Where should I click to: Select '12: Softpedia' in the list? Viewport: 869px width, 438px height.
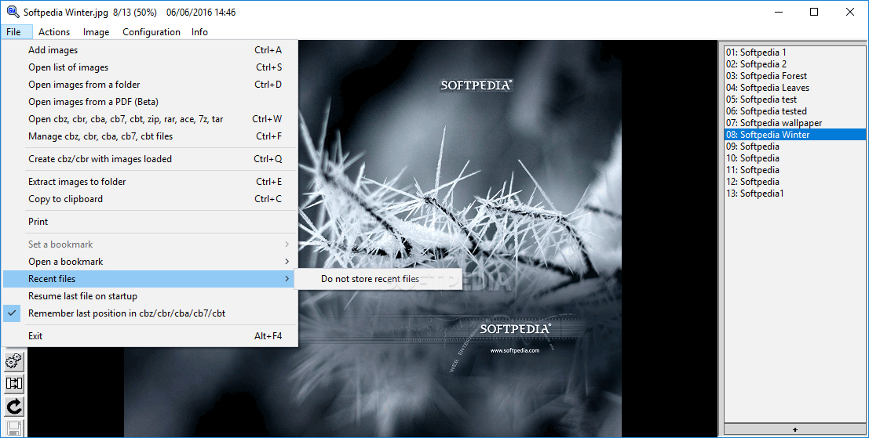(x=794, y=182)
